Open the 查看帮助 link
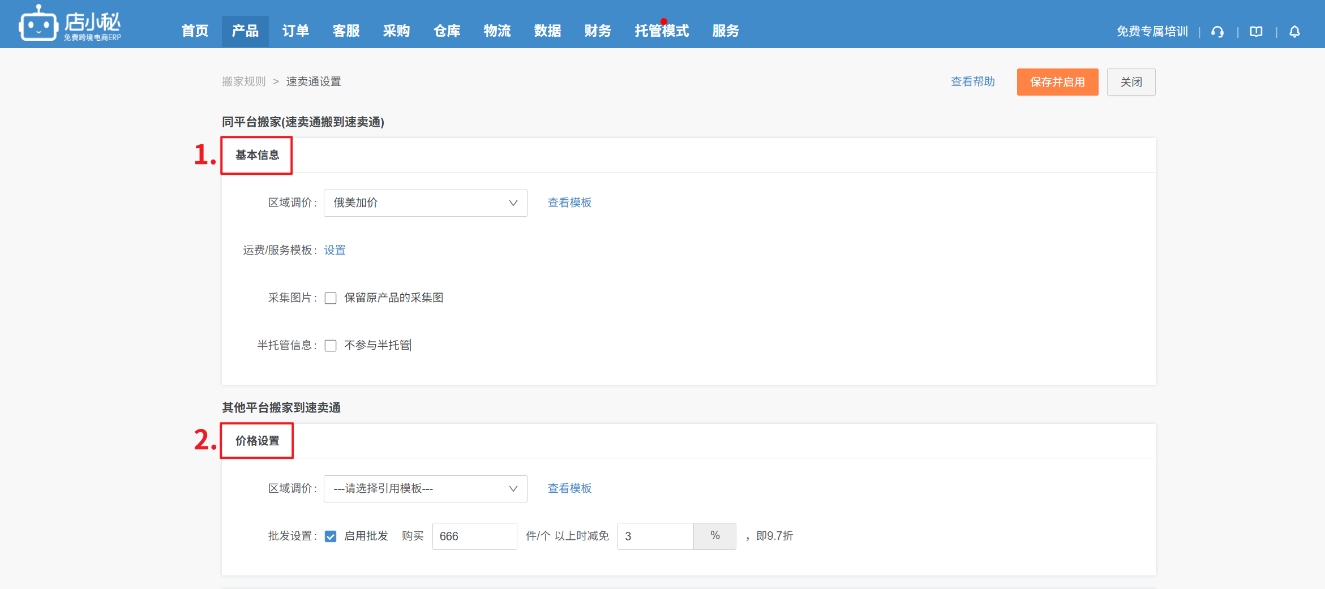Viewport: 1325px width, 589px height. (972, 82)
